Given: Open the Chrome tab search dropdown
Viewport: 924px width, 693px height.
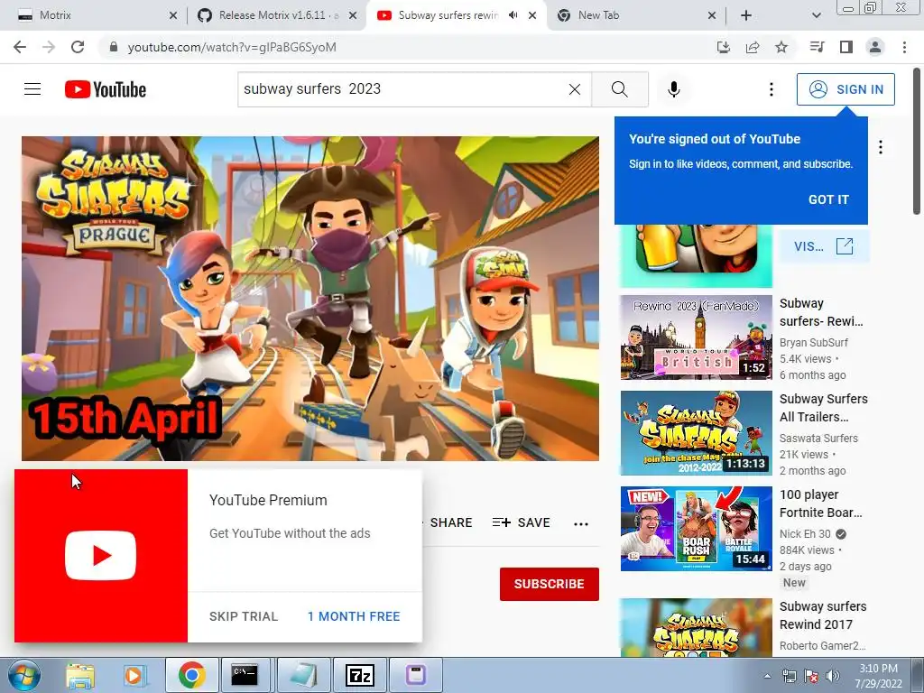Looking at the screenshot, I should (816, 15).
